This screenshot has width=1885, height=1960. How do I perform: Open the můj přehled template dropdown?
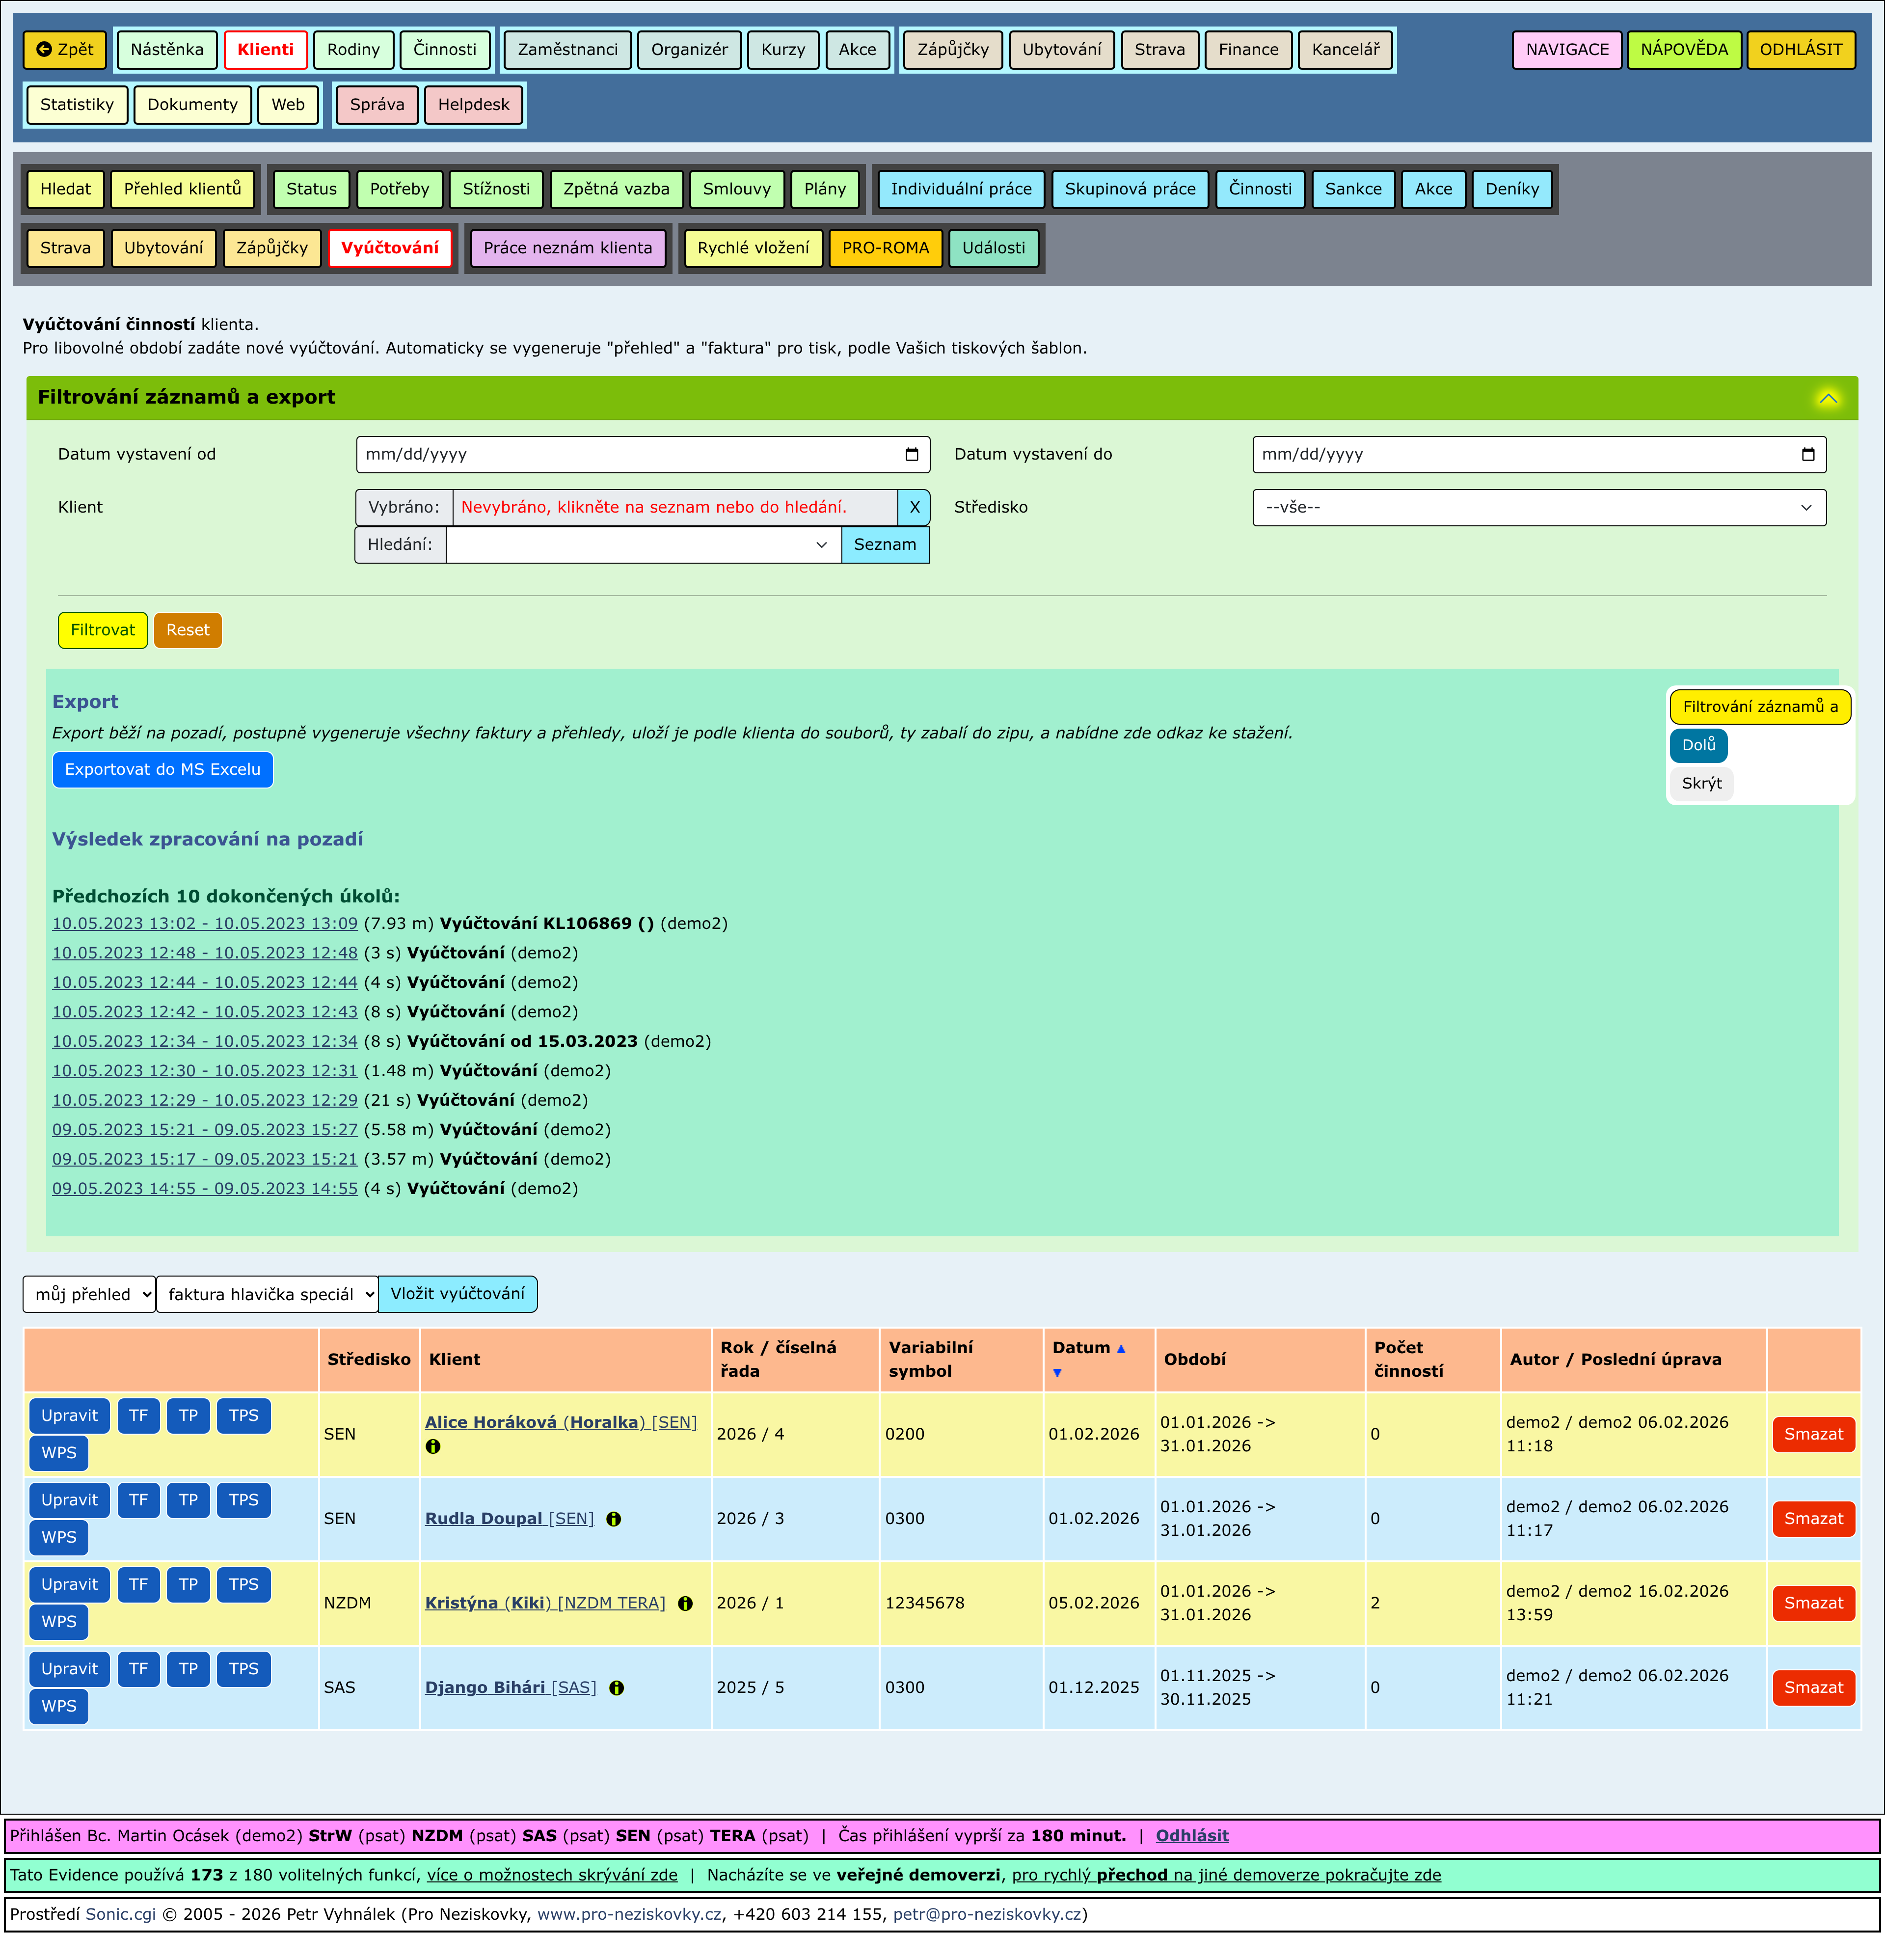(x=89, y=1294)
